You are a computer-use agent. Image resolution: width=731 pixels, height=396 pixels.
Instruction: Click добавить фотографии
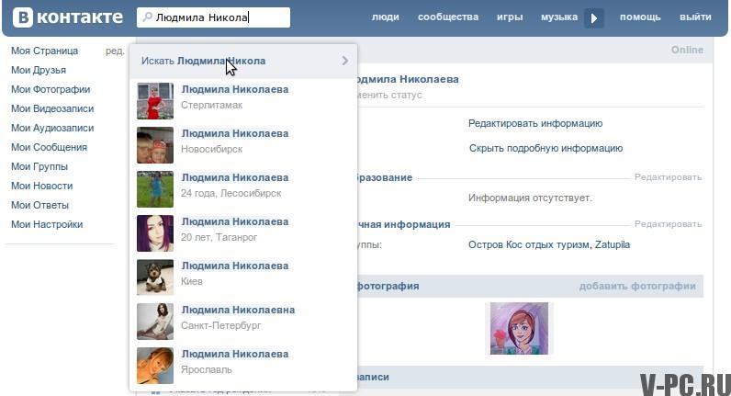coord(637,287)
